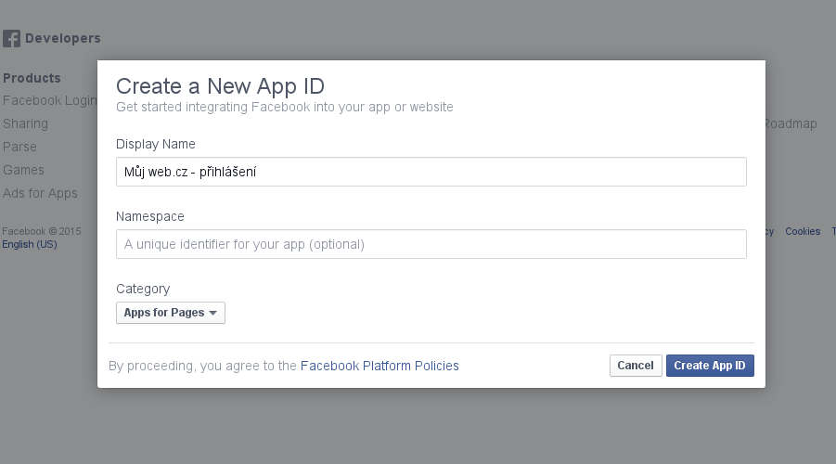Click the Create App ID button
This screenshot has width=836, height=464.
click(x=710, y=366)
